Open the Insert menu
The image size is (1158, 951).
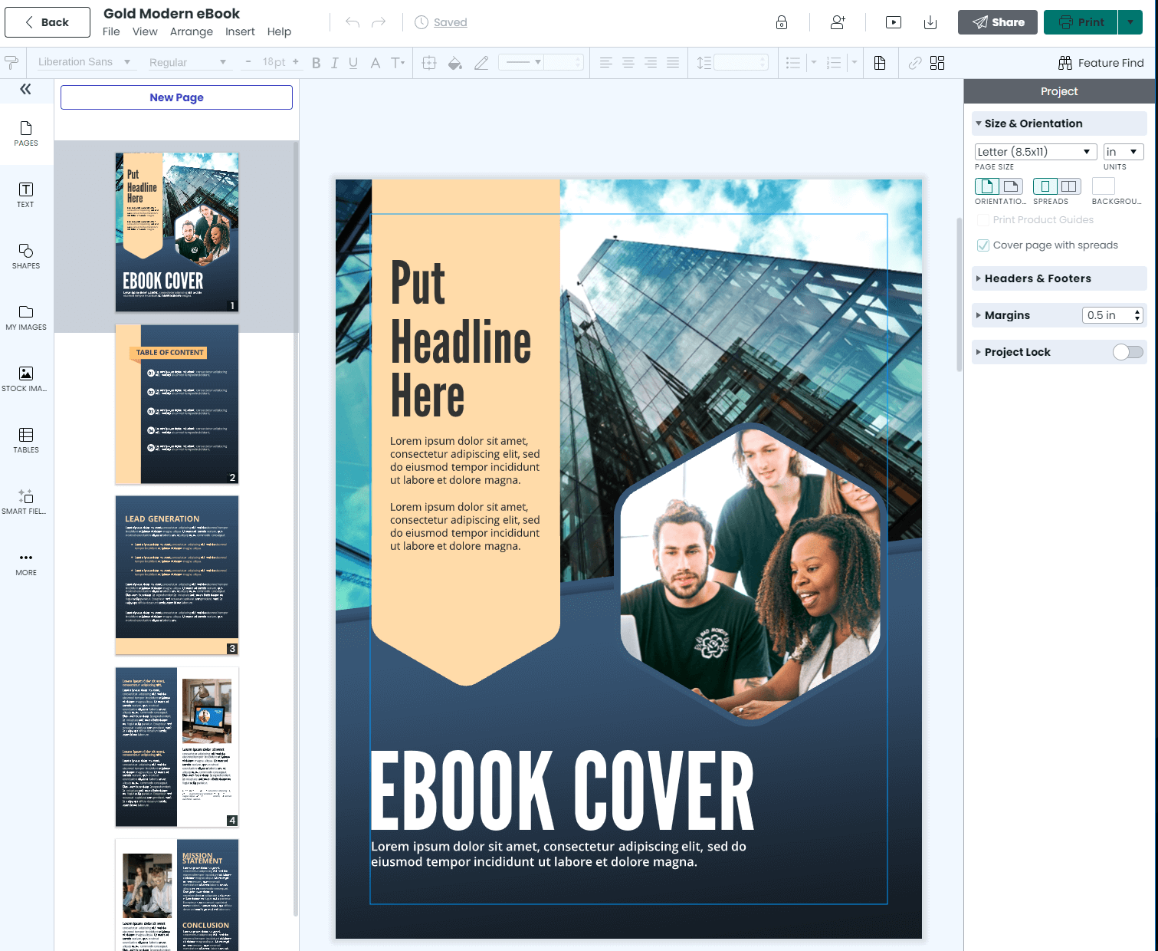pyautogui.click(x=240, y=31)
